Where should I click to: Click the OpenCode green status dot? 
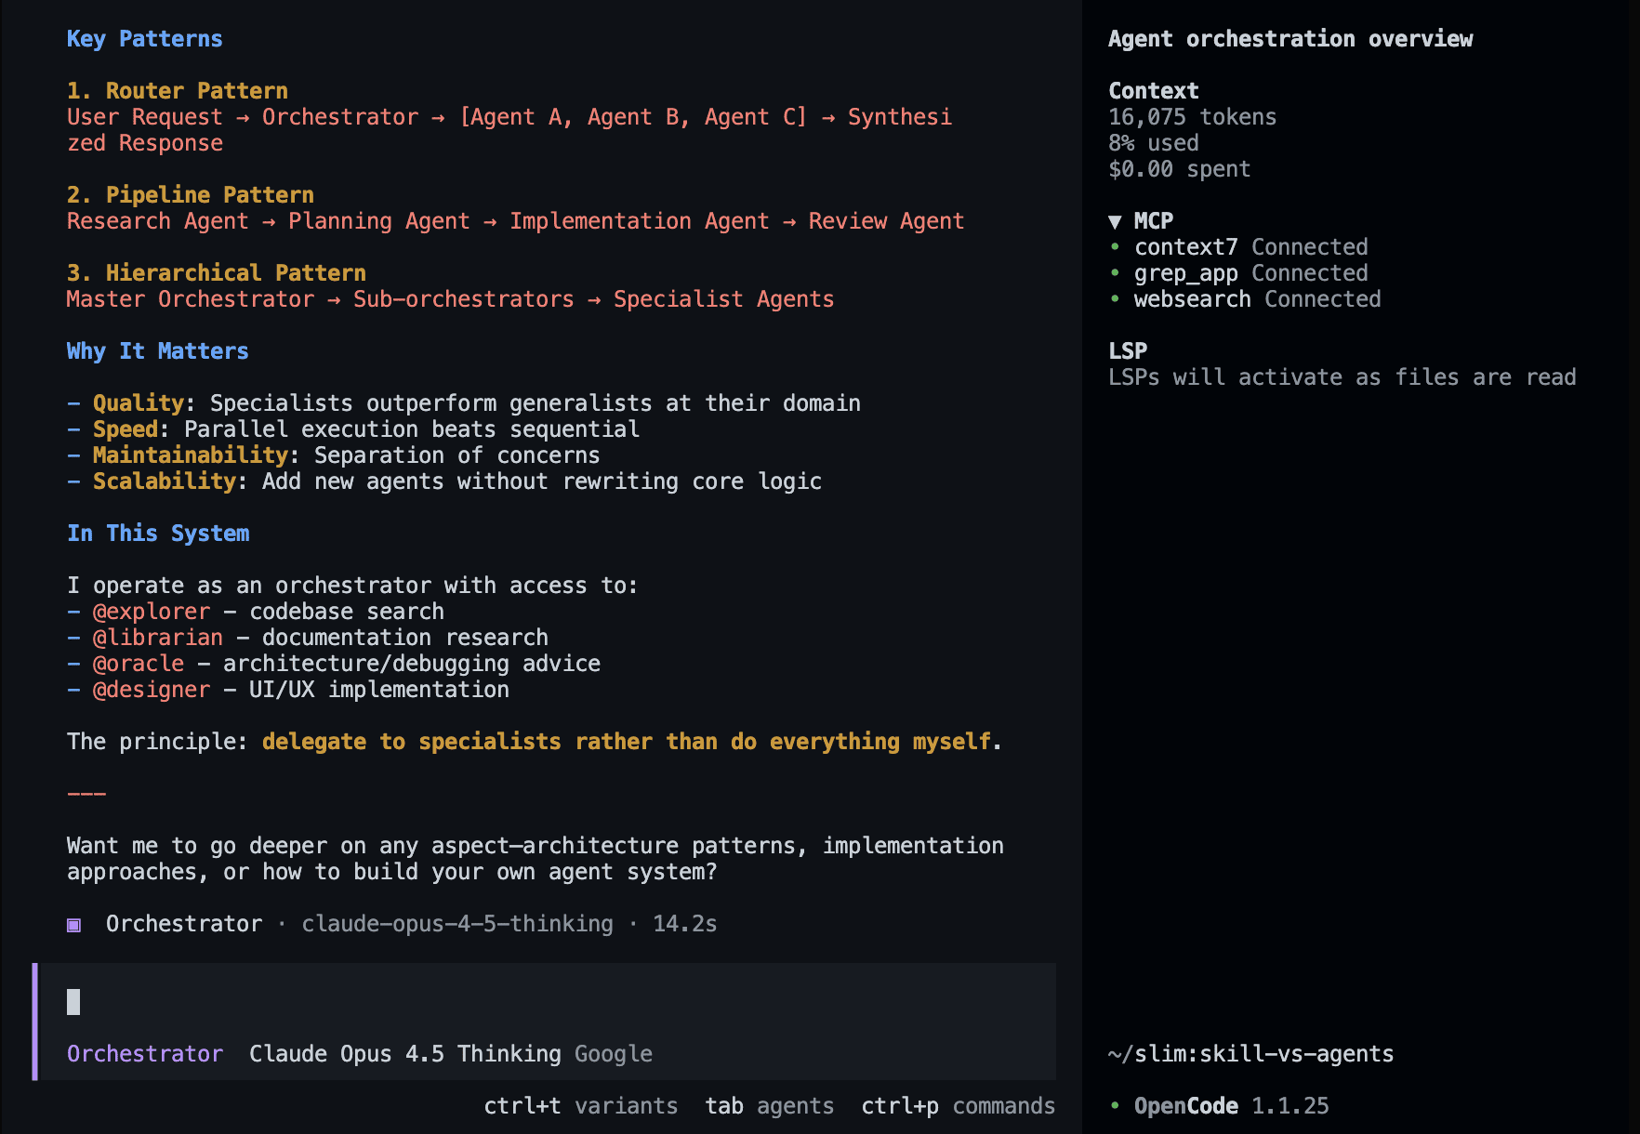(x=1115, y=1106)
